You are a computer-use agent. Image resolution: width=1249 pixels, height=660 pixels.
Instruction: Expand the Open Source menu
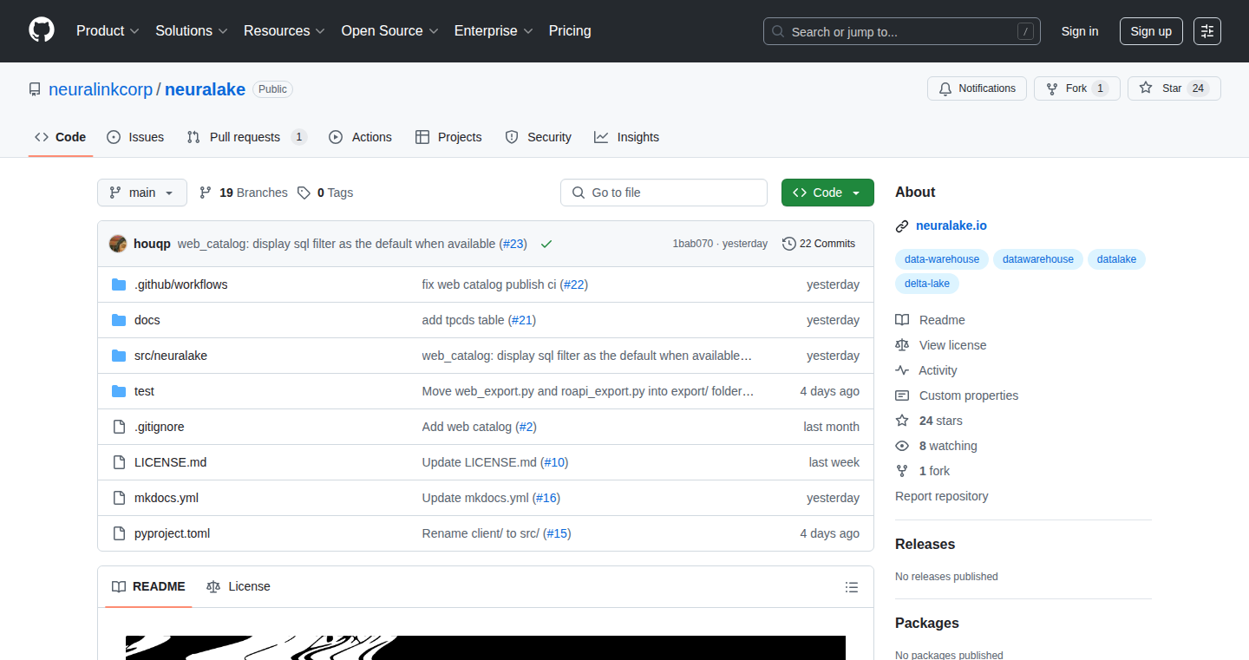pos(389,30)
